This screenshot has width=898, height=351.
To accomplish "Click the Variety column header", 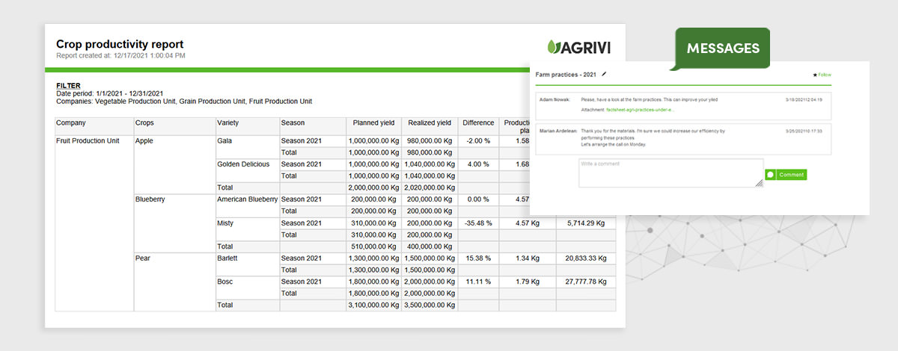I will [x=228, y=123].
